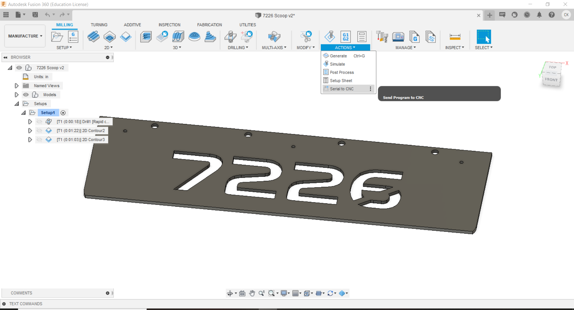Activate Setup1 radio button
The image size is (574, 310).
click(x=63, y=113)
